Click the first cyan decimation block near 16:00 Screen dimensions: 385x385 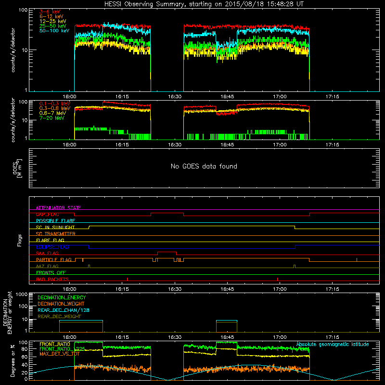pyautogui.click(x=81, y=321)
